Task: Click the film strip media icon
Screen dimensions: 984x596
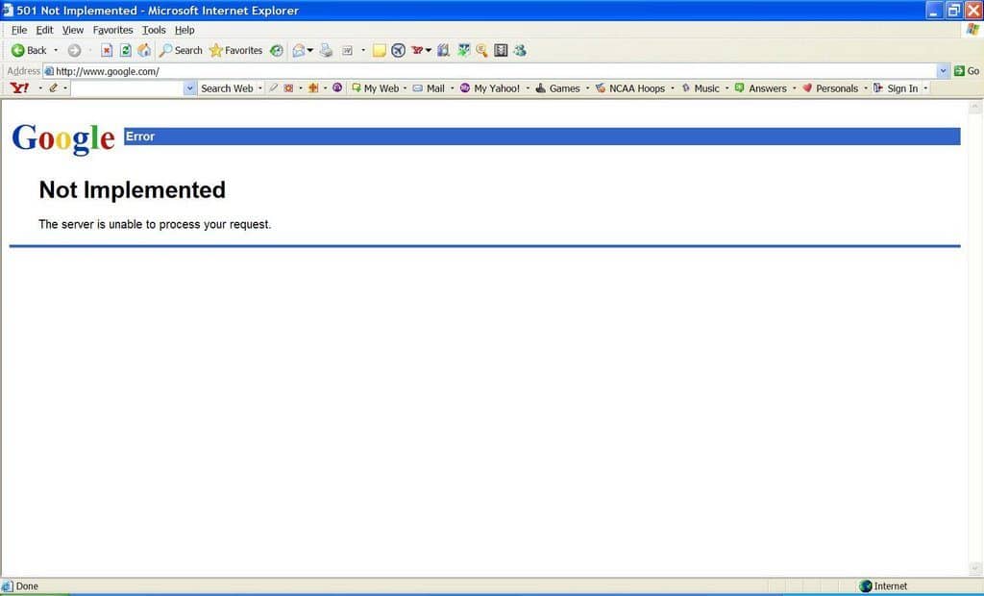Action: pyautogui.click(x=501, y=50)
